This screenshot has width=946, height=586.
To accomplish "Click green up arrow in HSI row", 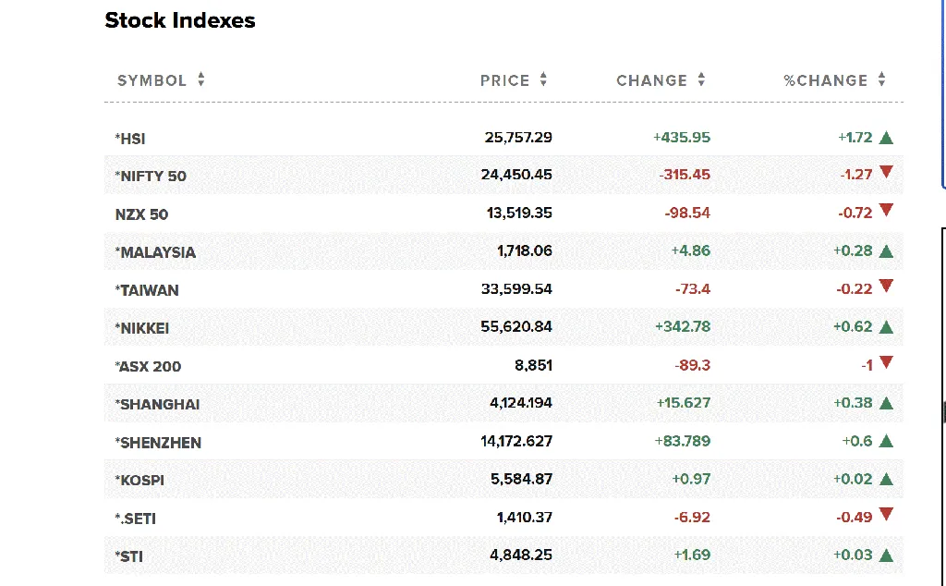I will point(887,138).
